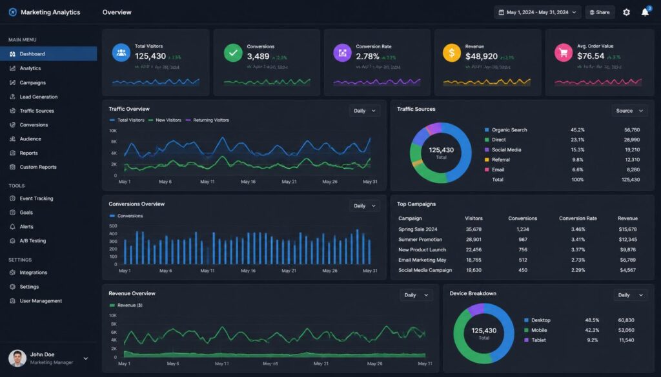661x377 pixels.
Task: Toggle the Returning Visitors legend series
Action: (x=207, y=121)
